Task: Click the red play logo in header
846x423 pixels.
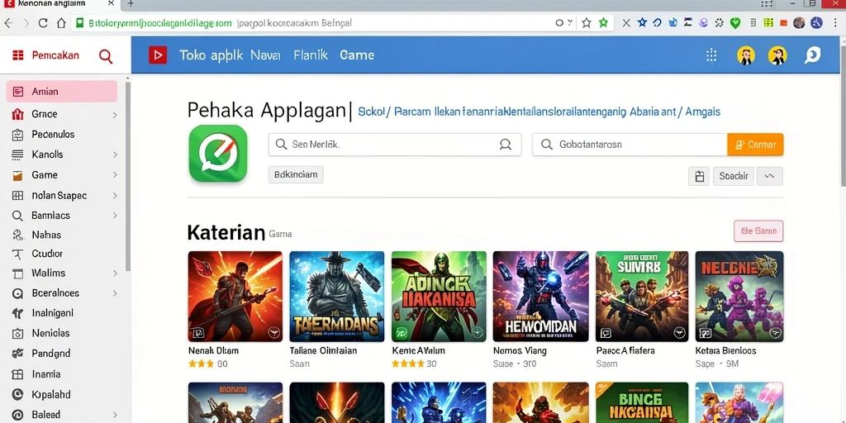Action: [x=158, y=55]
